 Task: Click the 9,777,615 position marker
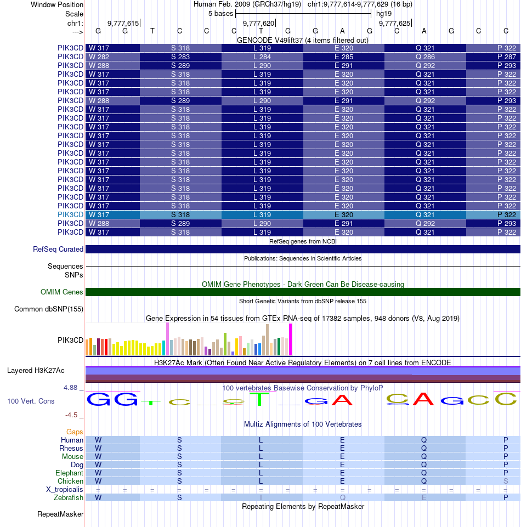pyautogui.click(x=123, y=23)
